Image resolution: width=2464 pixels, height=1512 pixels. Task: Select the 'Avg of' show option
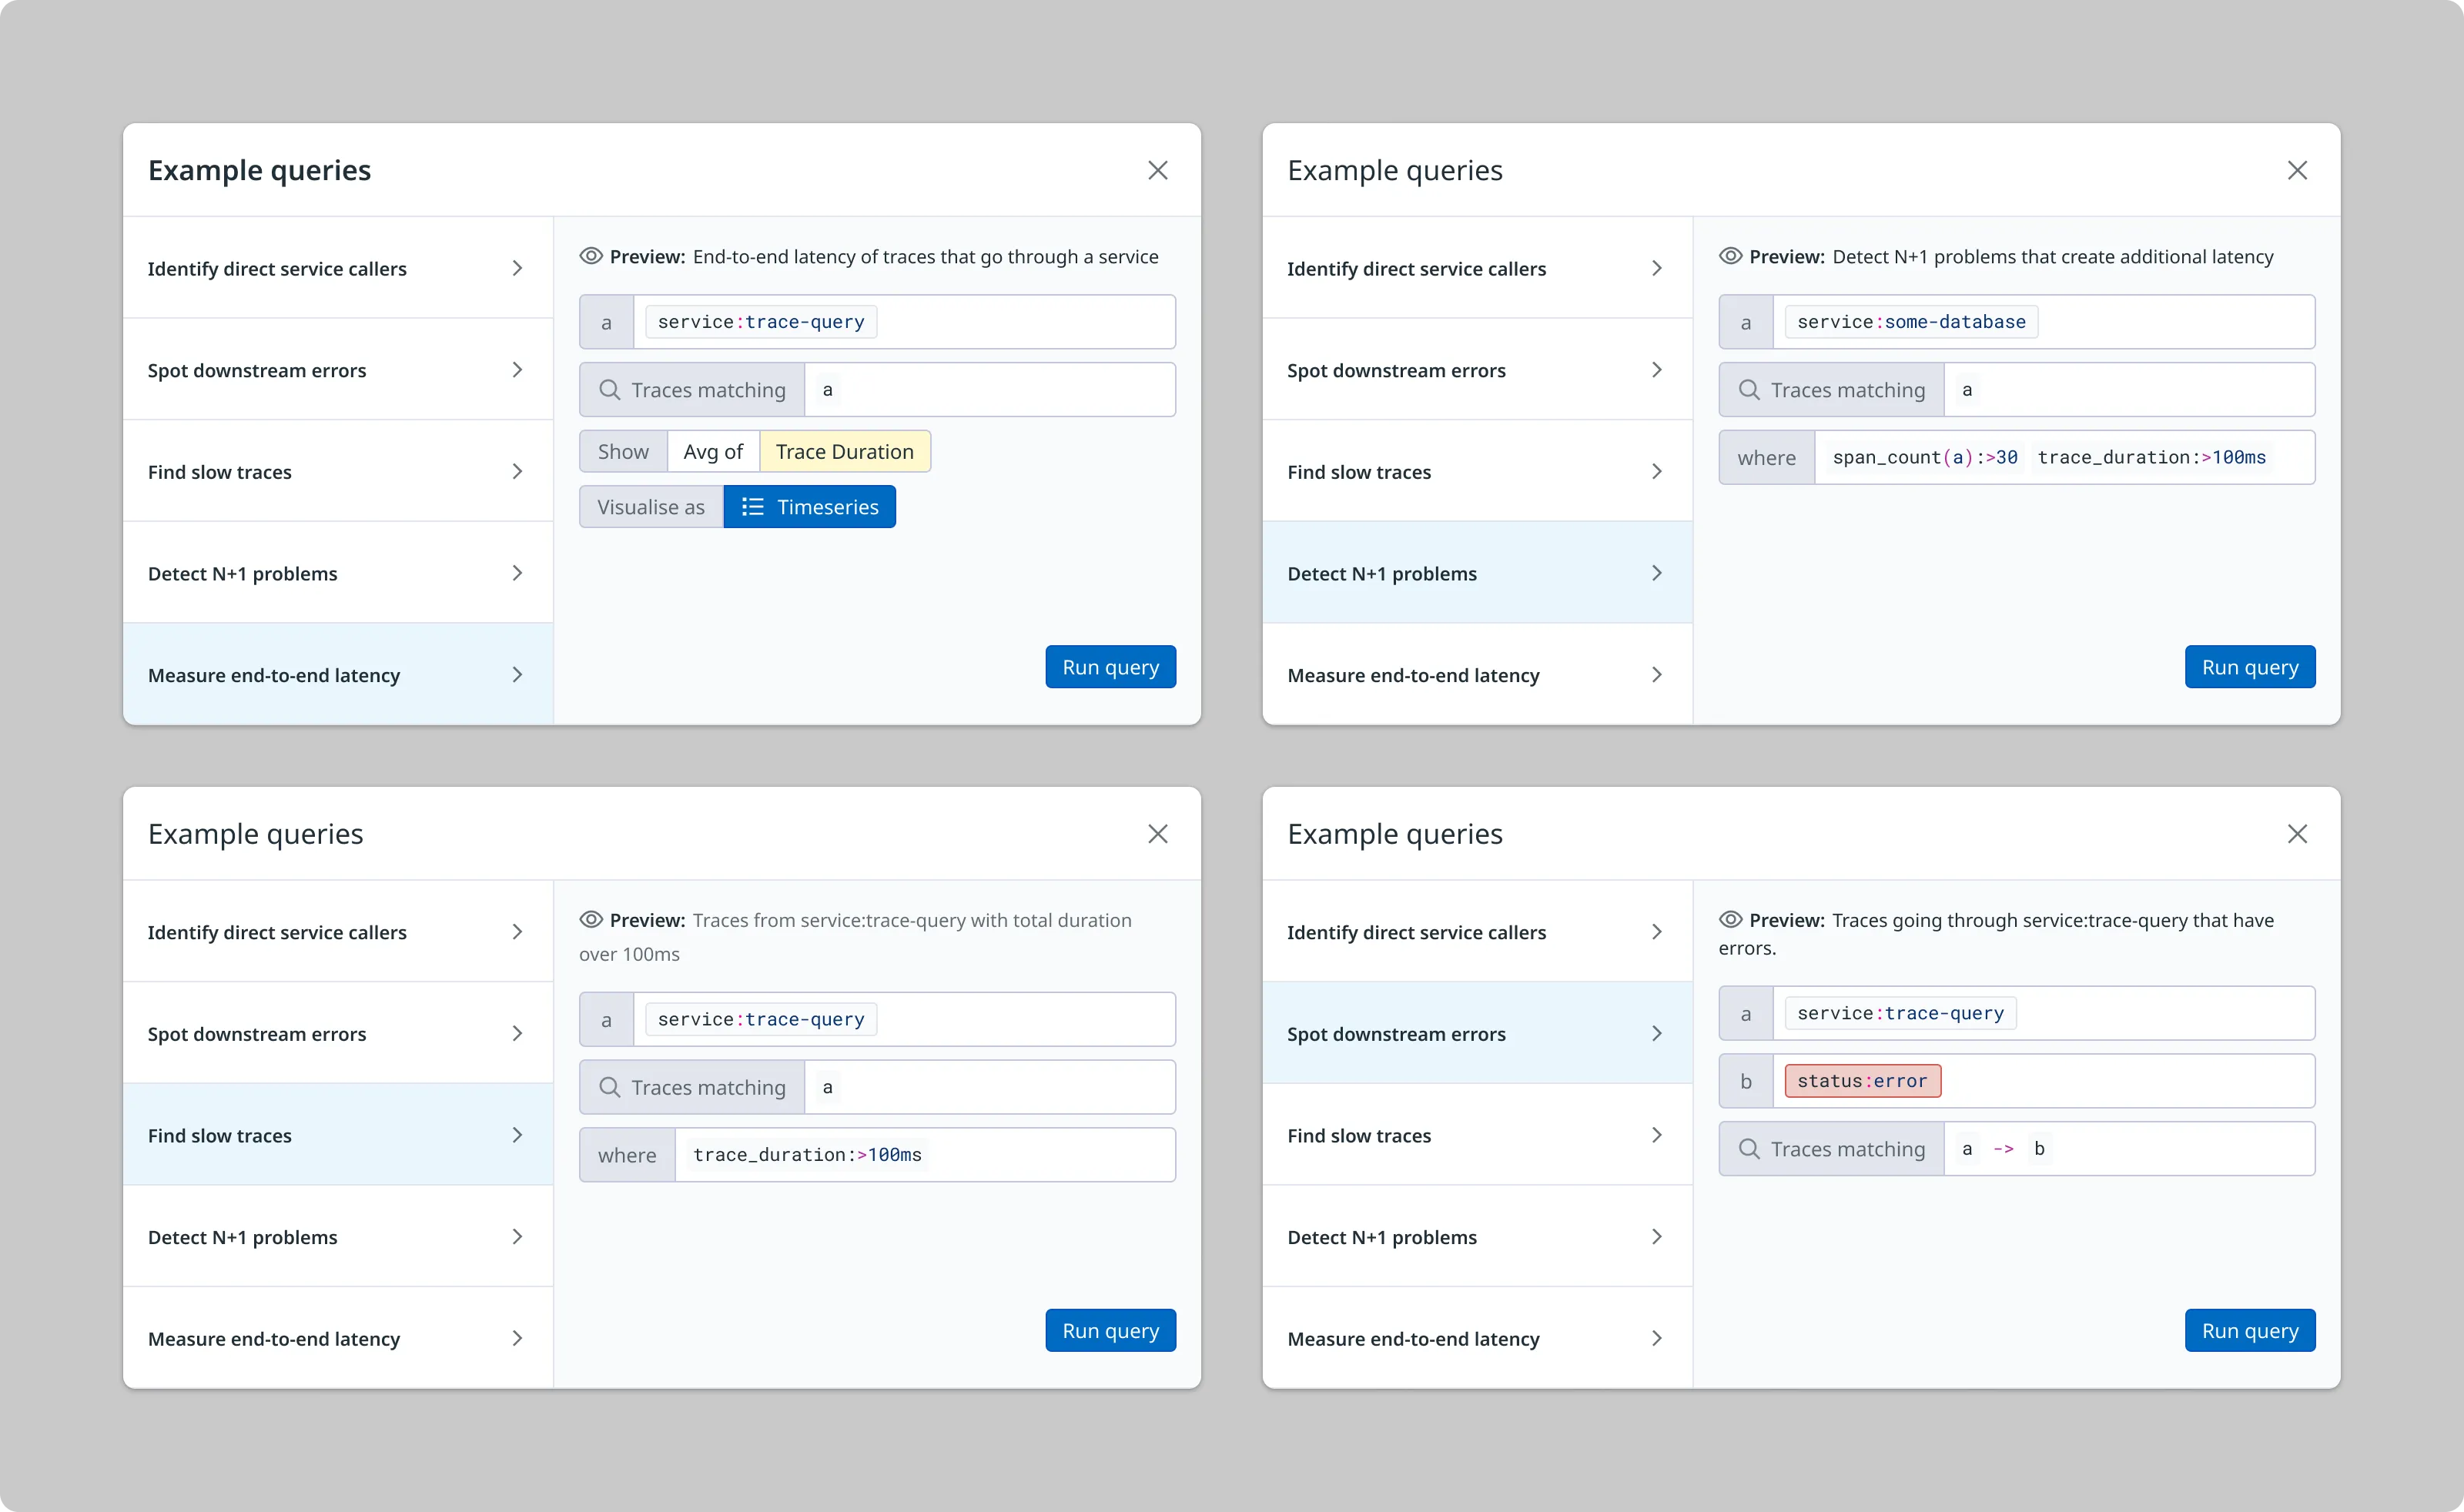712,451
